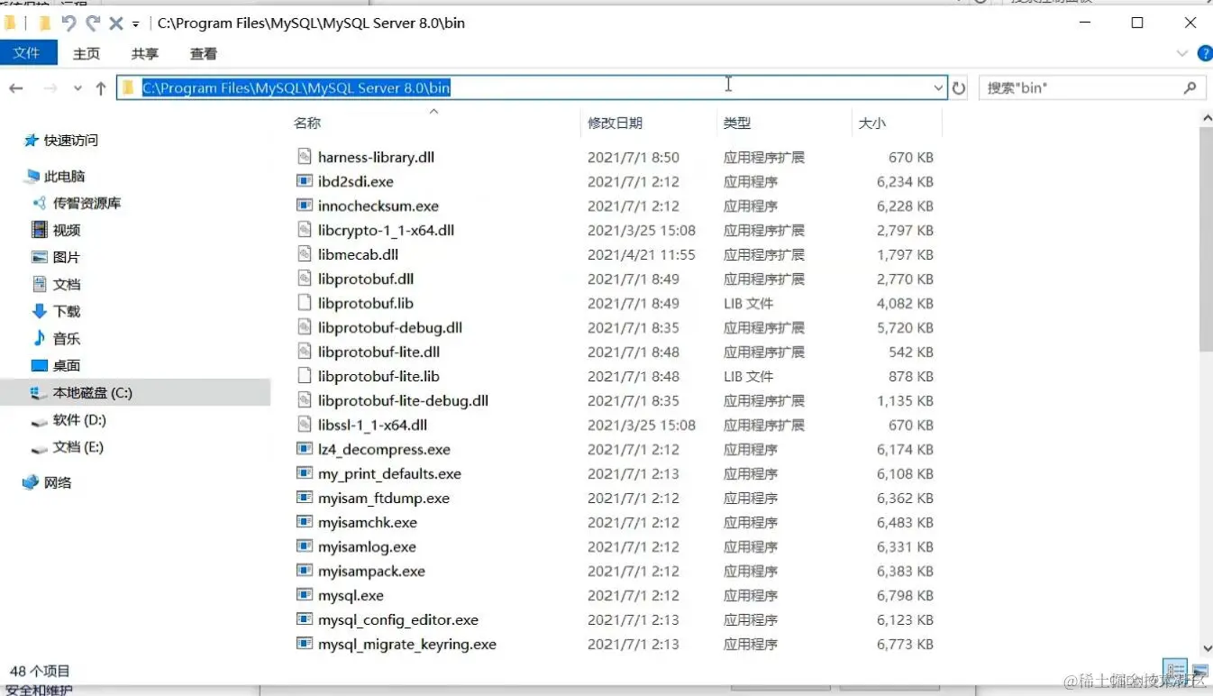
Task: Go forward to the next folder
Action: [x=50, y=87]
